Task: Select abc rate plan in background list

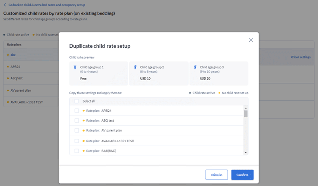Action: 13,55
